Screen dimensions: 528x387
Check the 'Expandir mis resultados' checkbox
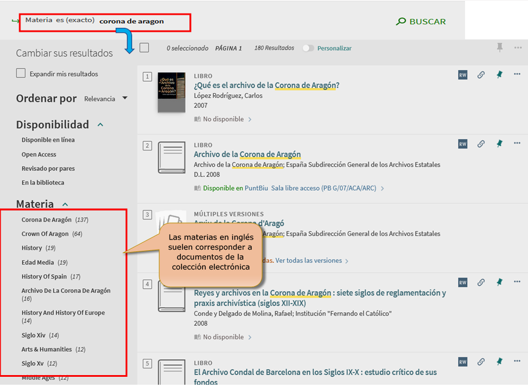[x=21, y=73]
